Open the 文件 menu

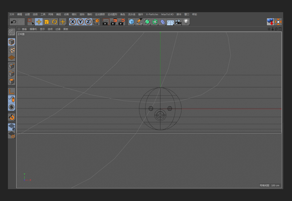[12, 14]
